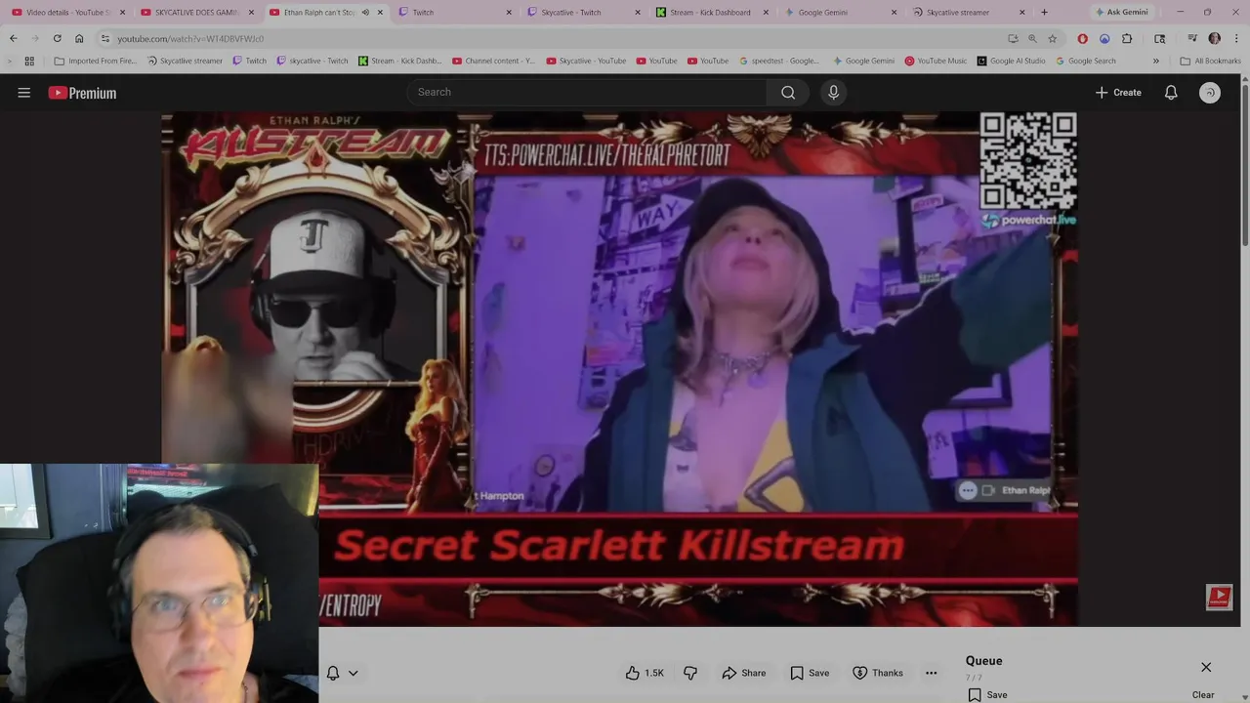Click the browser forward arrow
1250x703 pixels.
(x=34, y=38)
